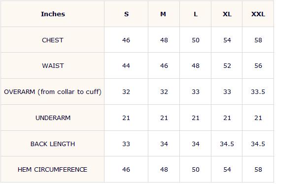Select the L size column header
This screenshot has height=184, width=307.
(x=196, y=14)
